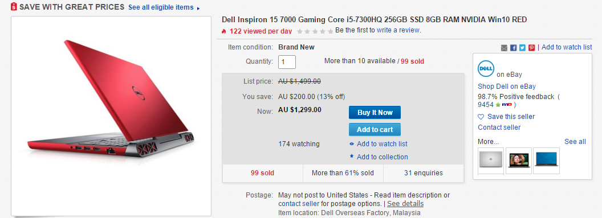The image size is (602, 218).
Task: Click the Buy It Now button
Action: point(375,113)
